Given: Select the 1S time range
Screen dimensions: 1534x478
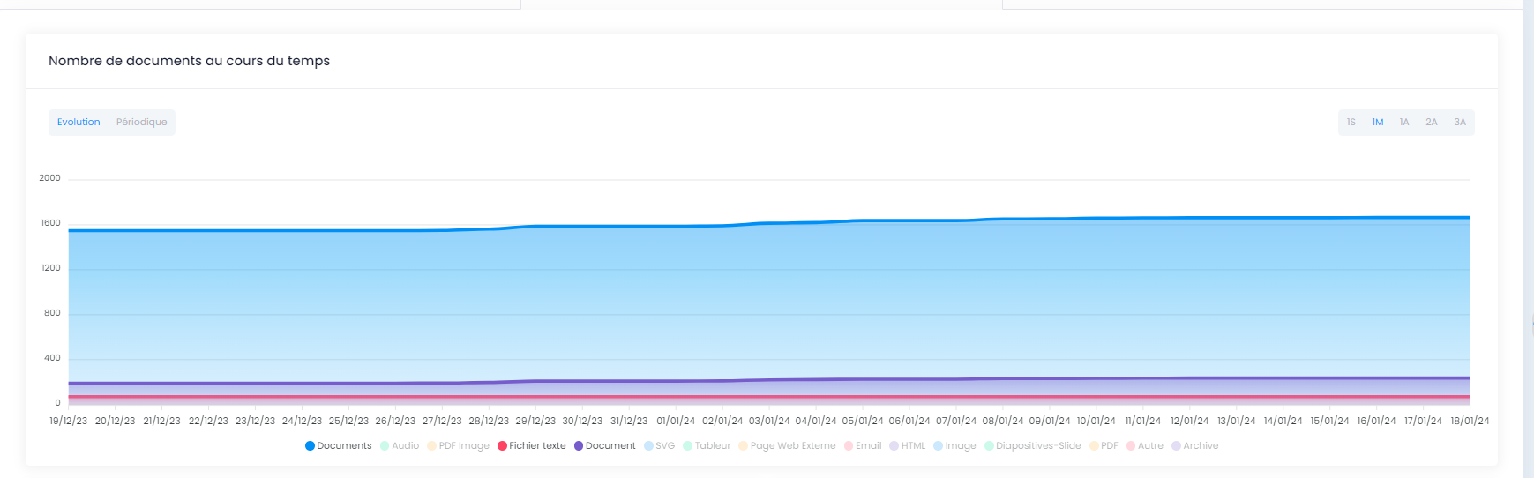Looking at the screenshot, I should (x=1351, y=123).
